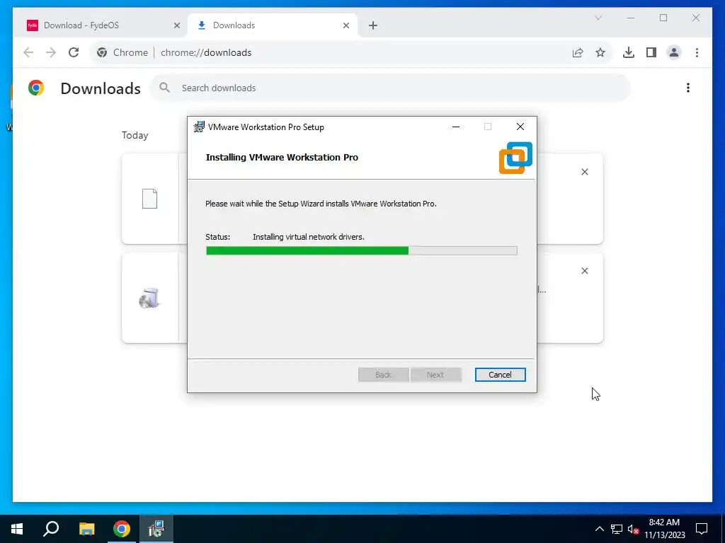Open Windows taskbar search

pyautogui.click(x=51, y=529)
